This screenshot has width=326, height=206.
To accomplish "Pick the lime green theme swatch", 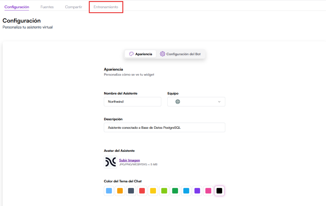I will pyautogui.click(x=164, y=191).
